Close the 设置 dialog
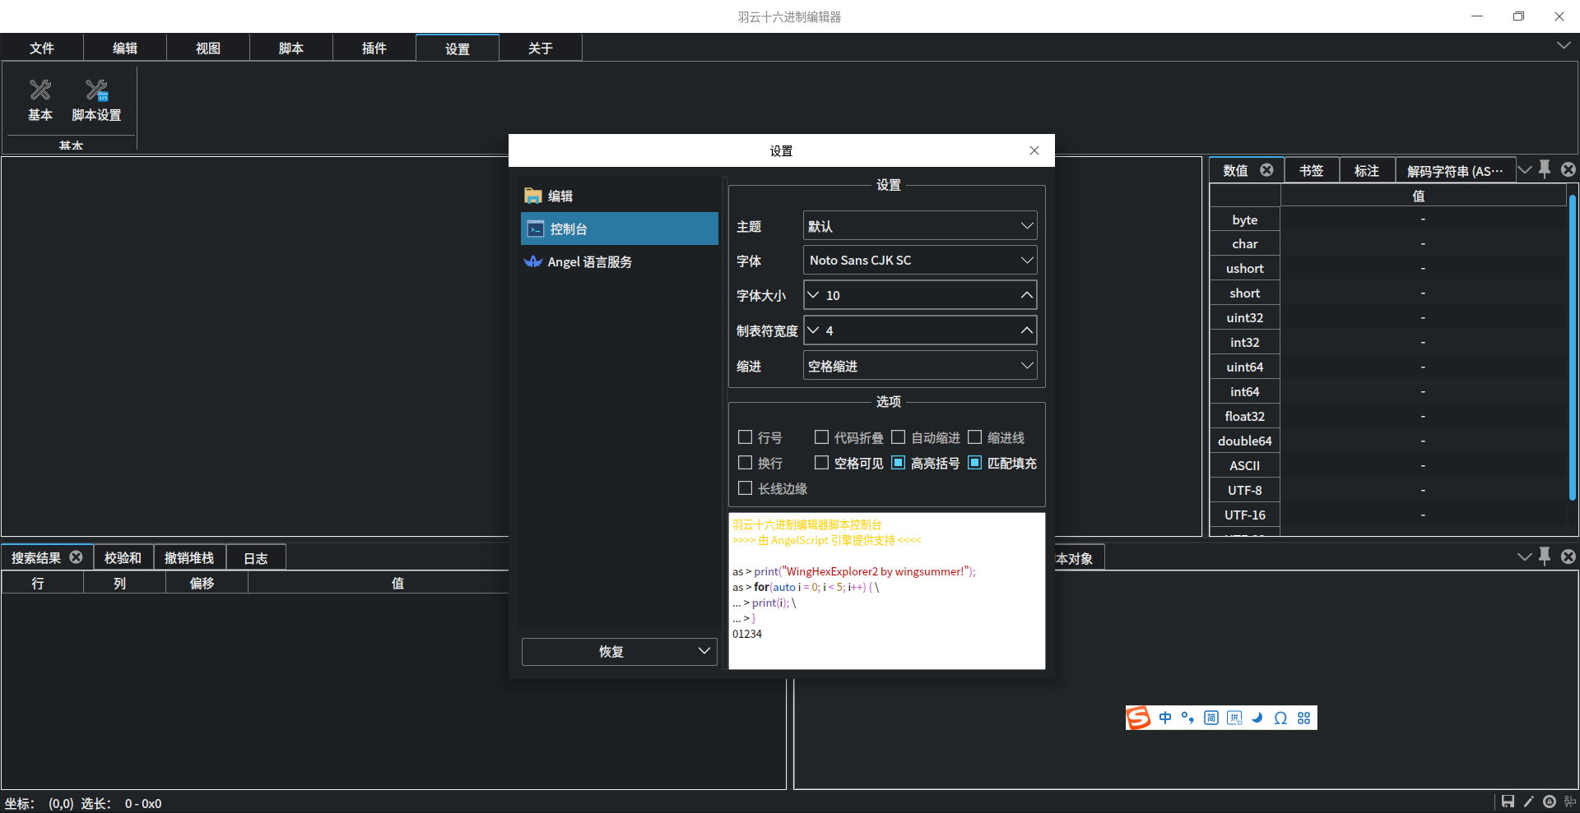 pos(1034,150)
